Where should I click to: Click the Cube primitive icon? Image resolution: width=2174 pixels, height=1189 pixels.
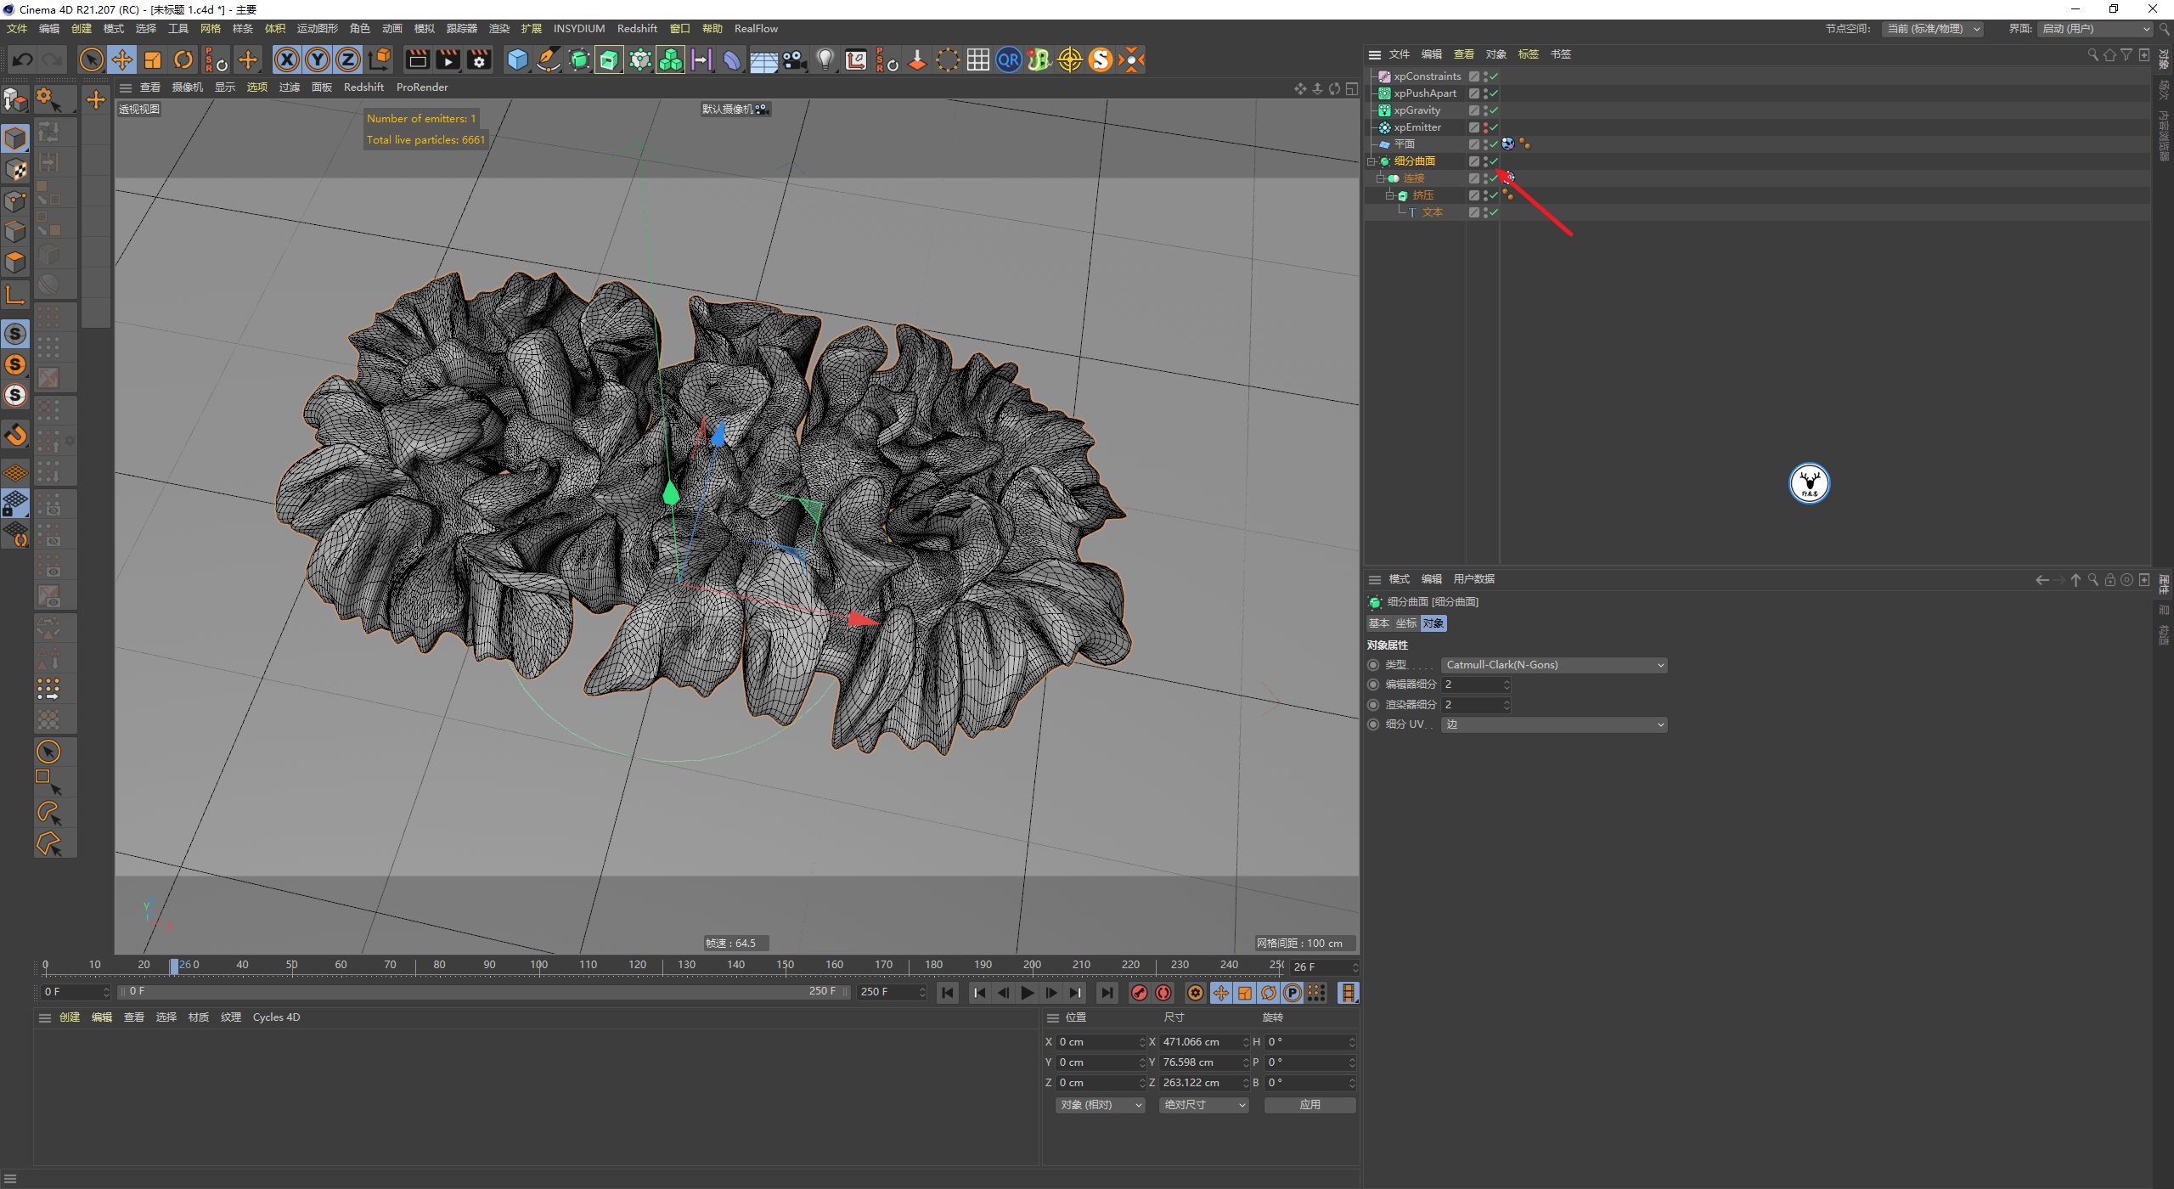(x=517, y=60)
